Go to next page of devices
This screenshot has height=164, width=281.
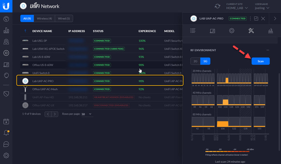click(x=55, y=114)
